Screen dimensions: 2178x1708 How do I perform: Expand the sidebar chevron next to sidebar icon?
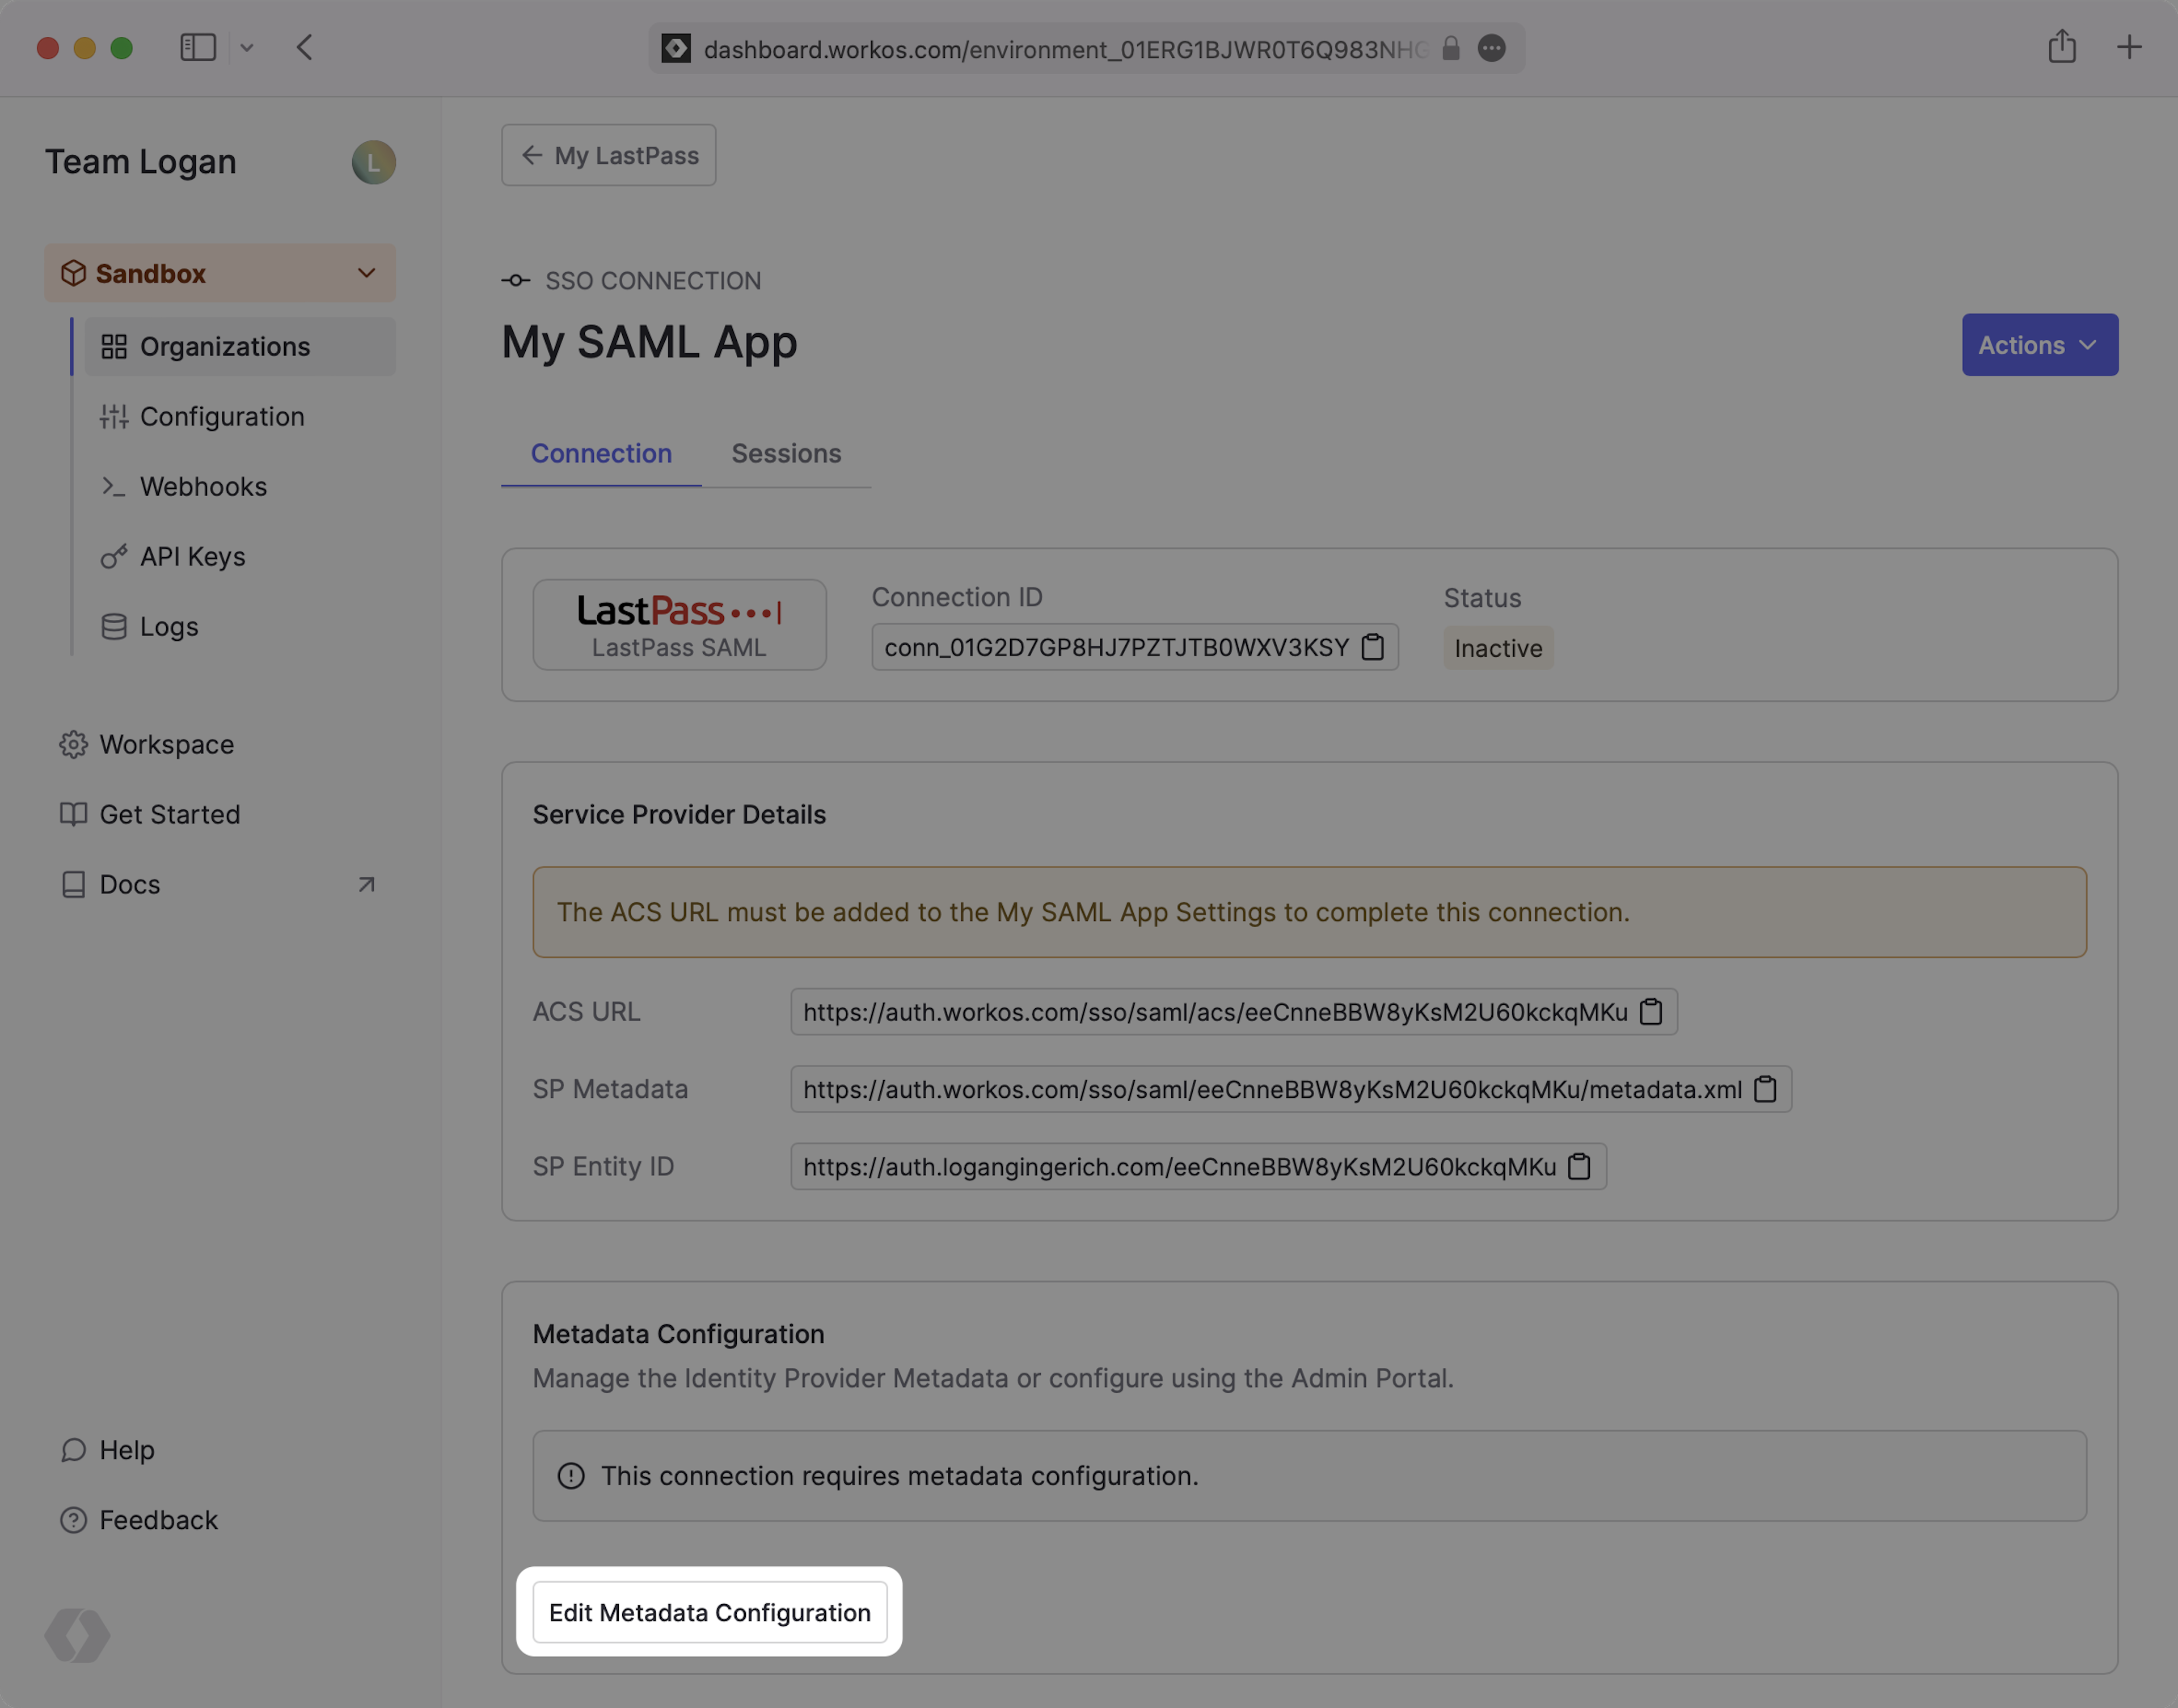(247, 47)
